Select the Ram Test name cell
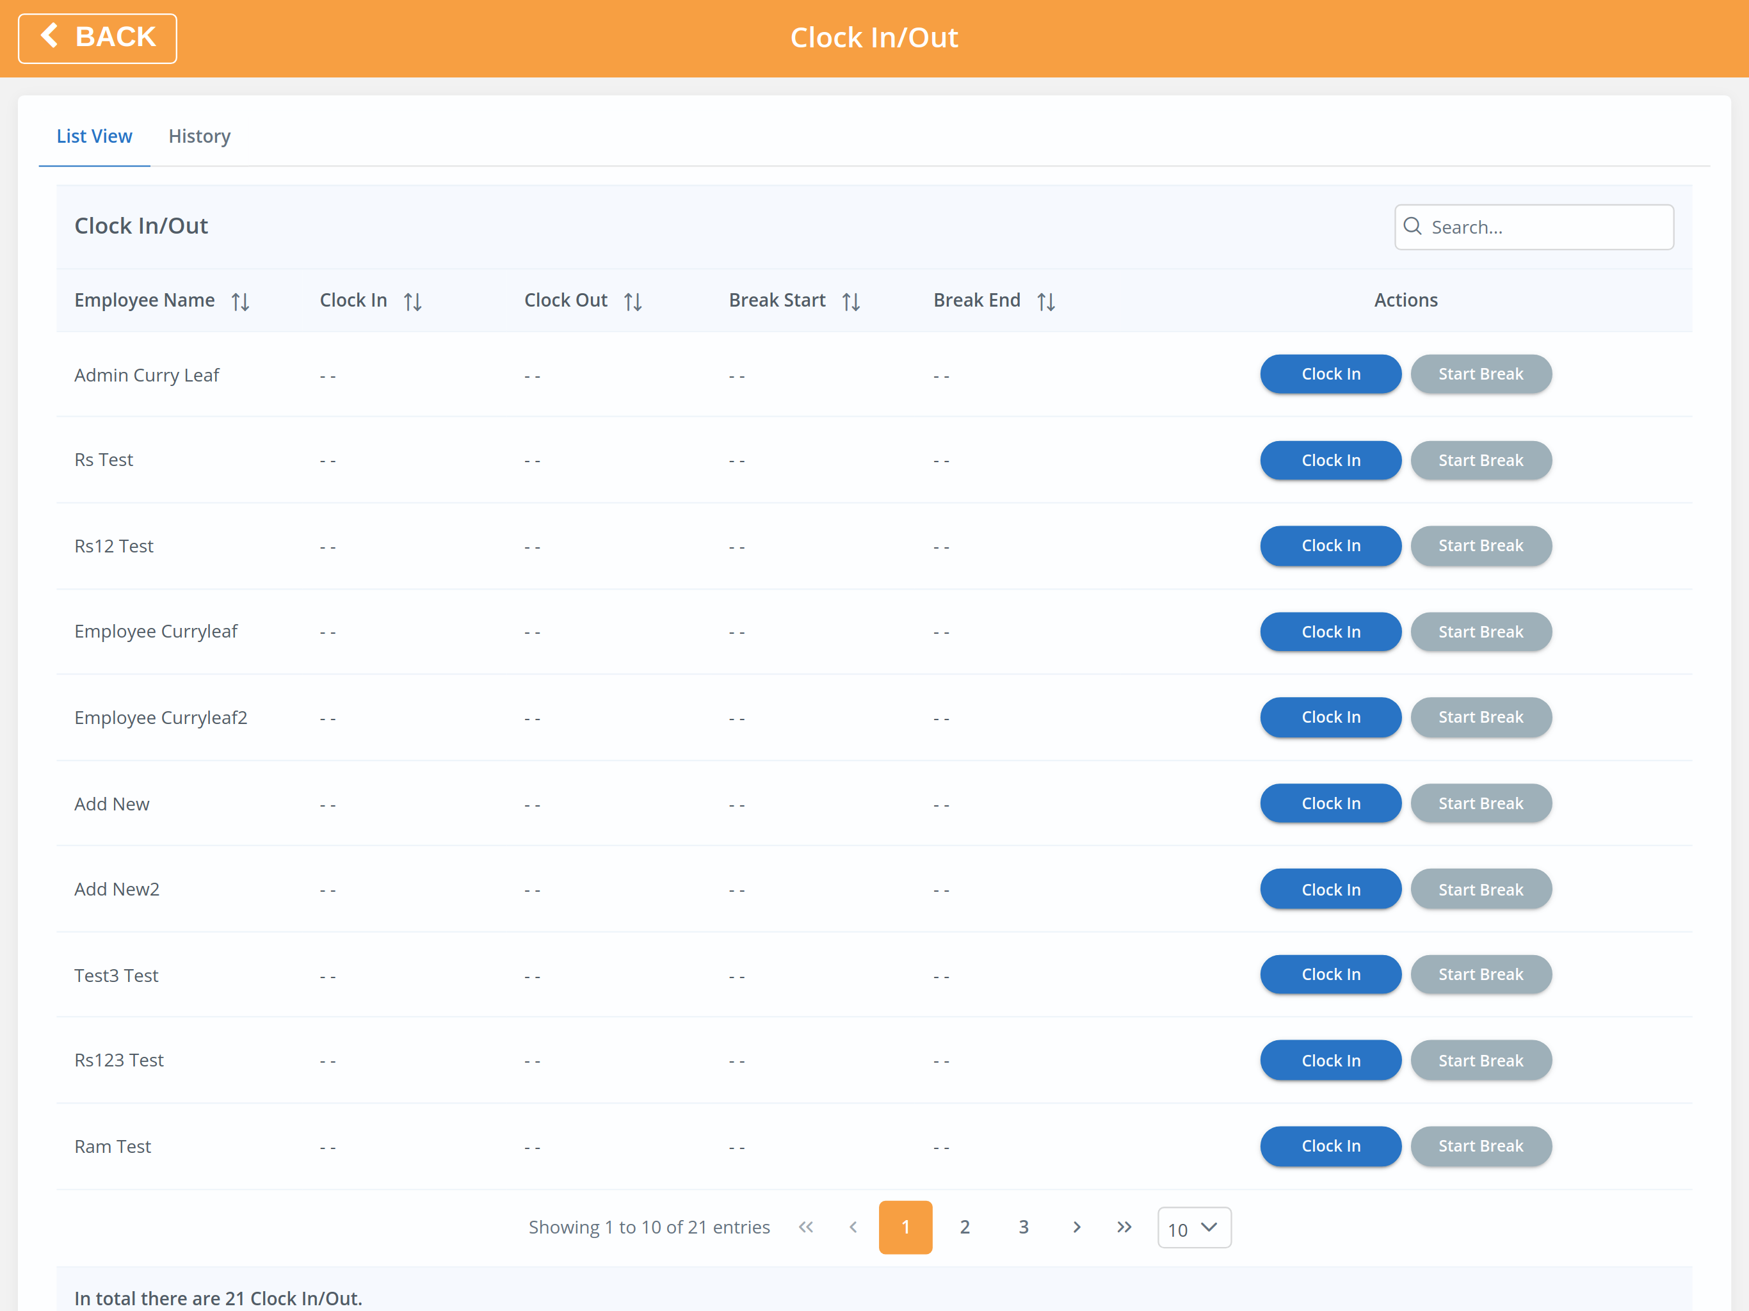The image size is (1749, 1311). click(x=112, y=1146)
